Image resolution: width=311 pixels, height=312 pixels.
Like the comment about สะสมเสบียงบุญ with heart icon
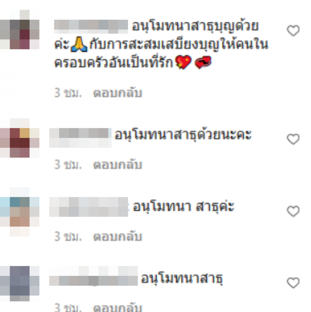point(293,31)
